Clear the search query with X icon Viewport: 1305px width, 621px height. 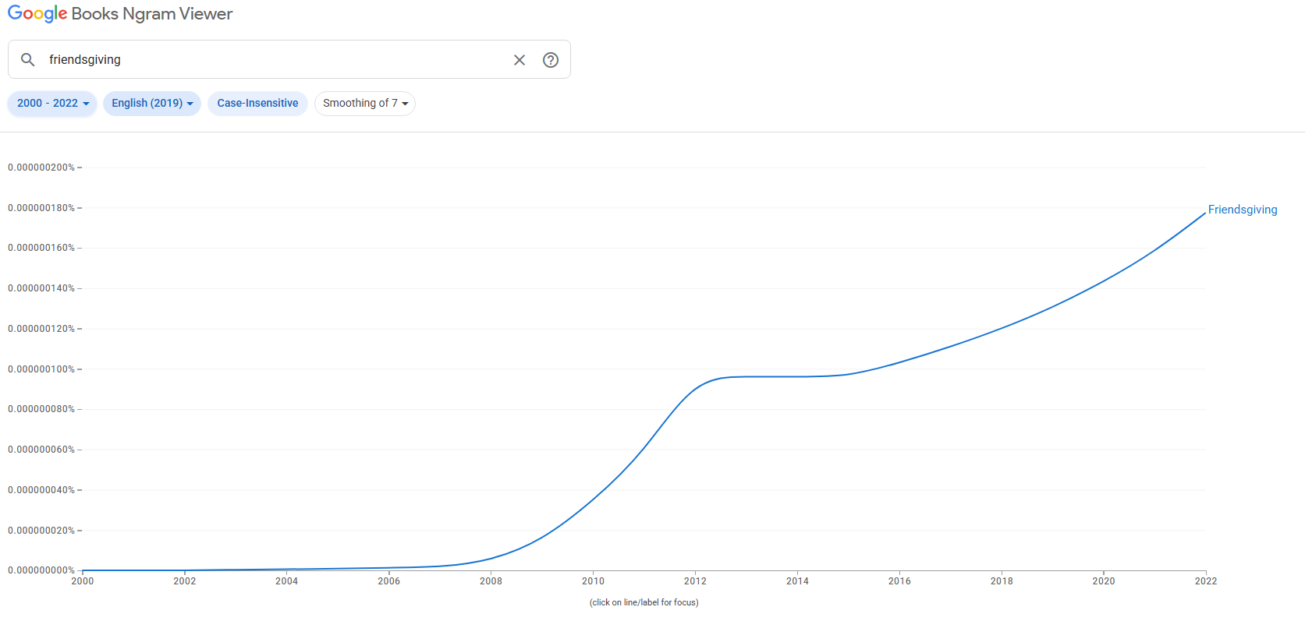coord(520,60)
